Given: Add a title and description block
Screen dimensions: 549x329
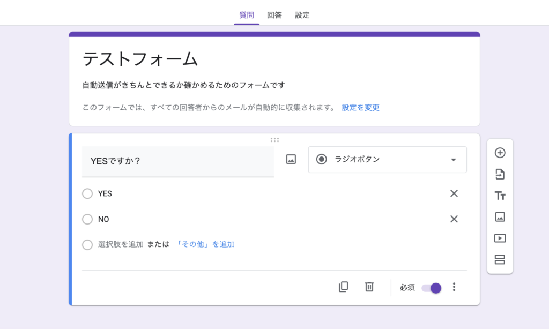Looking at the screenshot, I should [x=500, y=196].
